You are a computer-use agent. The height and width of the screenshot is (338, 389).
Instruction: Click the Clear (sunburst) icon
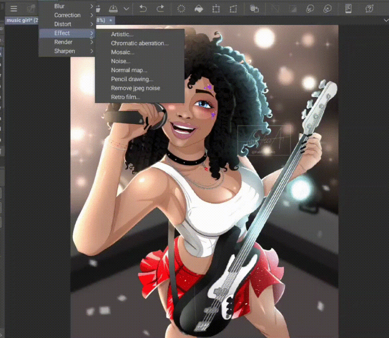coord(181,9)
